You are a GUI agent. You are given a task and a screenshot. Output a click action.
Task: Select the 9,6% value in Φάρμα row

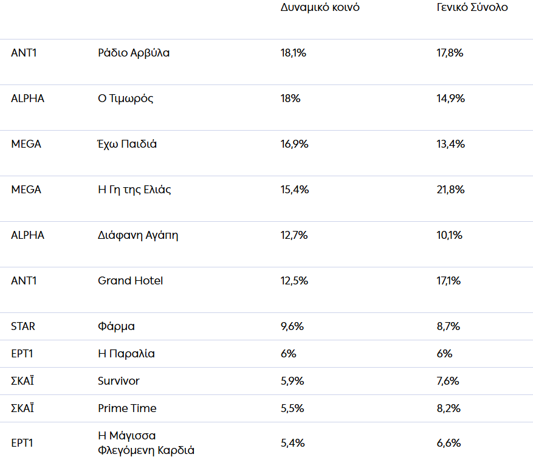tap(292, 326)
